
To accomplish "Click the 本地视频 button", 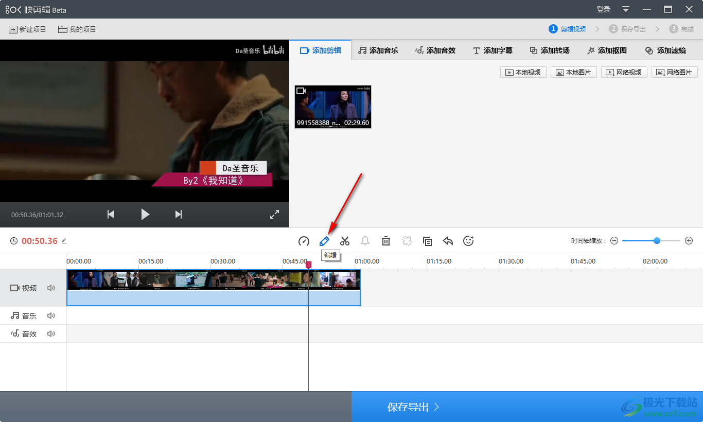I will point(523,72).
